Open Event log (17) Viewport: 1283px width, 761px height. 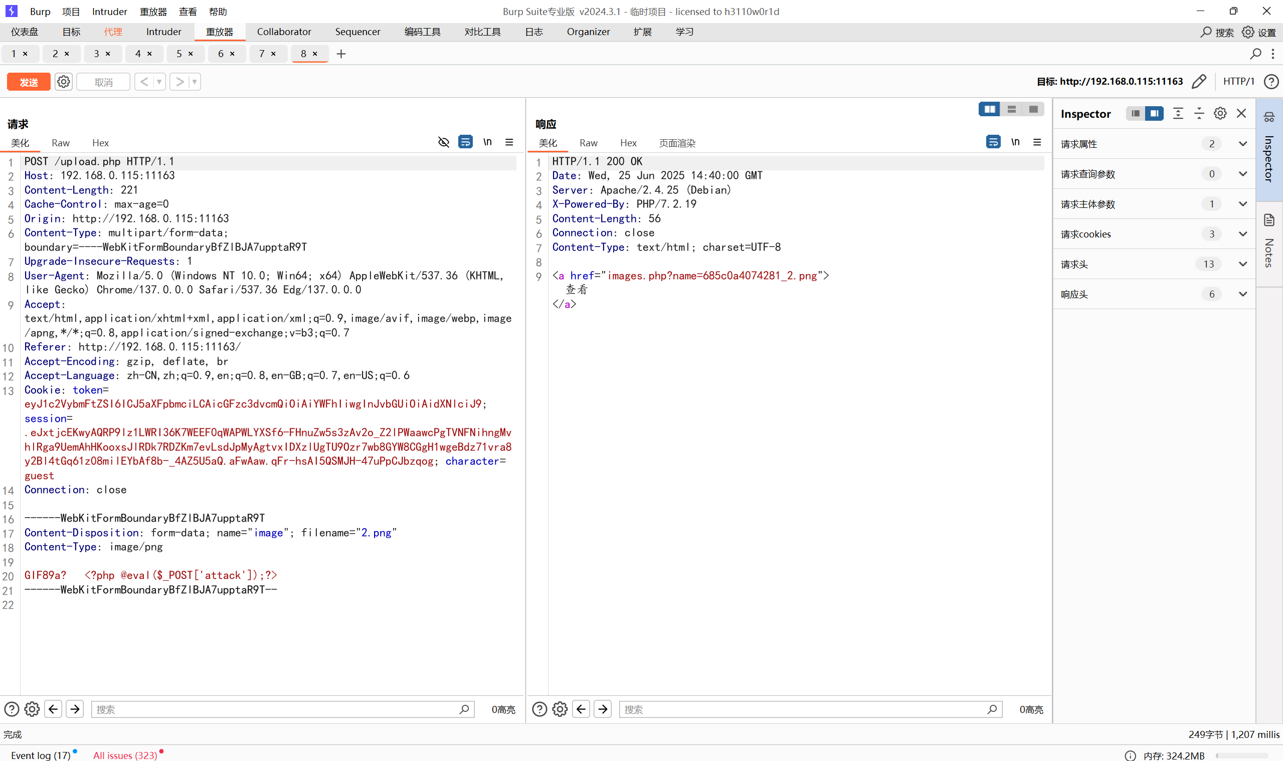click(x=41, y=755)
